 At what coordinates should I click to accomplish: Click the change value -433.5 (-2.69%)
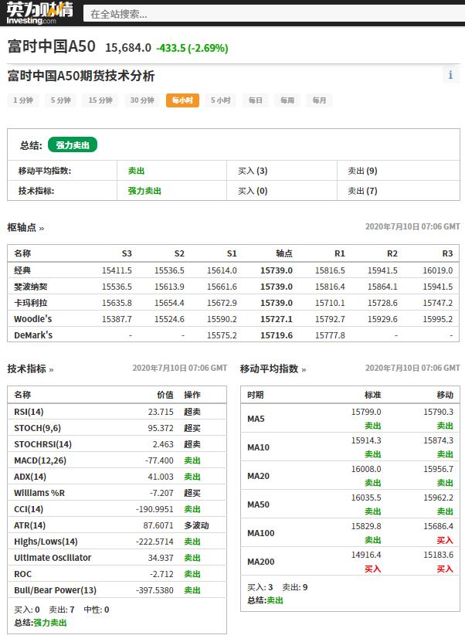point(192,49)
